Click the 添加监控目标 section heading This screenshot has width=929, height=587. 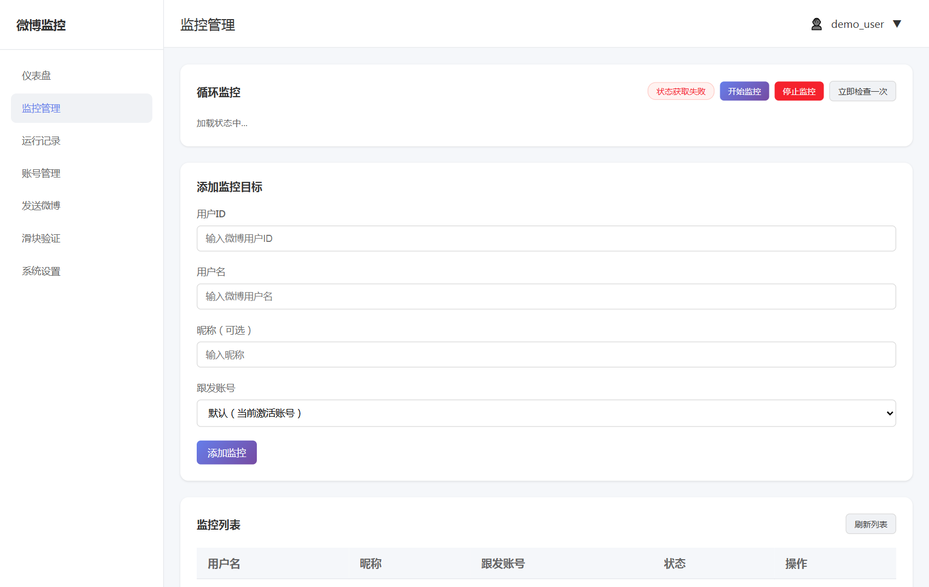point(230,187)
